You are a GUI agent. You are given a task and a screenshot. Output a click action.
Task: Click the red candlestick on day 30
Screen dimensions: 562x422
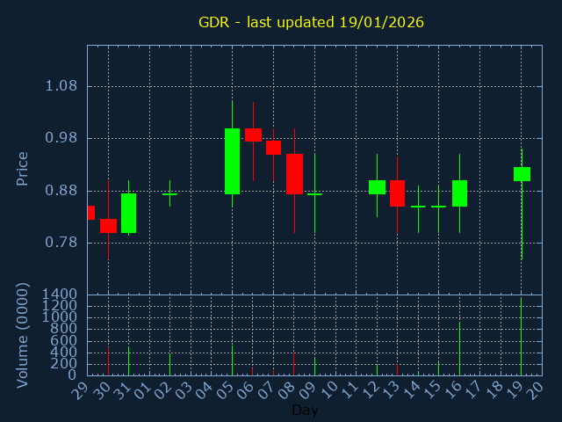click(108, 226)
